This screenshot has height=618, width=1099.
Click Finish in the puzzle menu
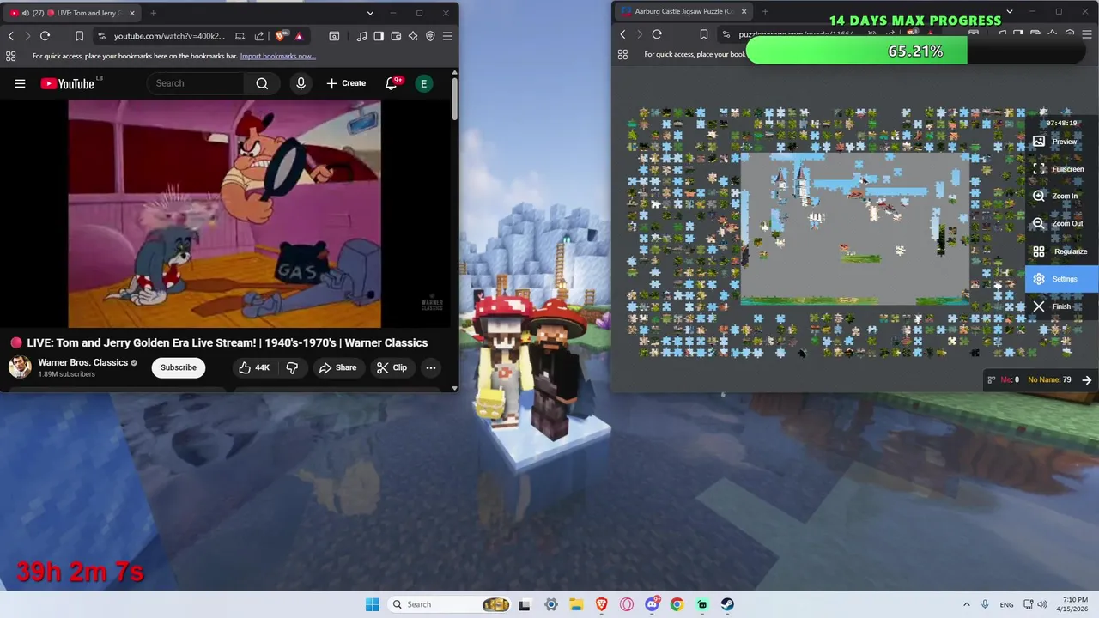click(1062, 306)
